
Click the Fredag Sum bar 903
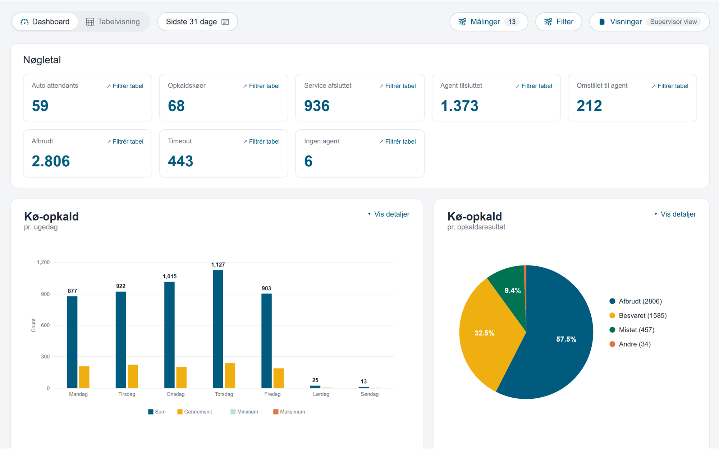click(266, 341)
